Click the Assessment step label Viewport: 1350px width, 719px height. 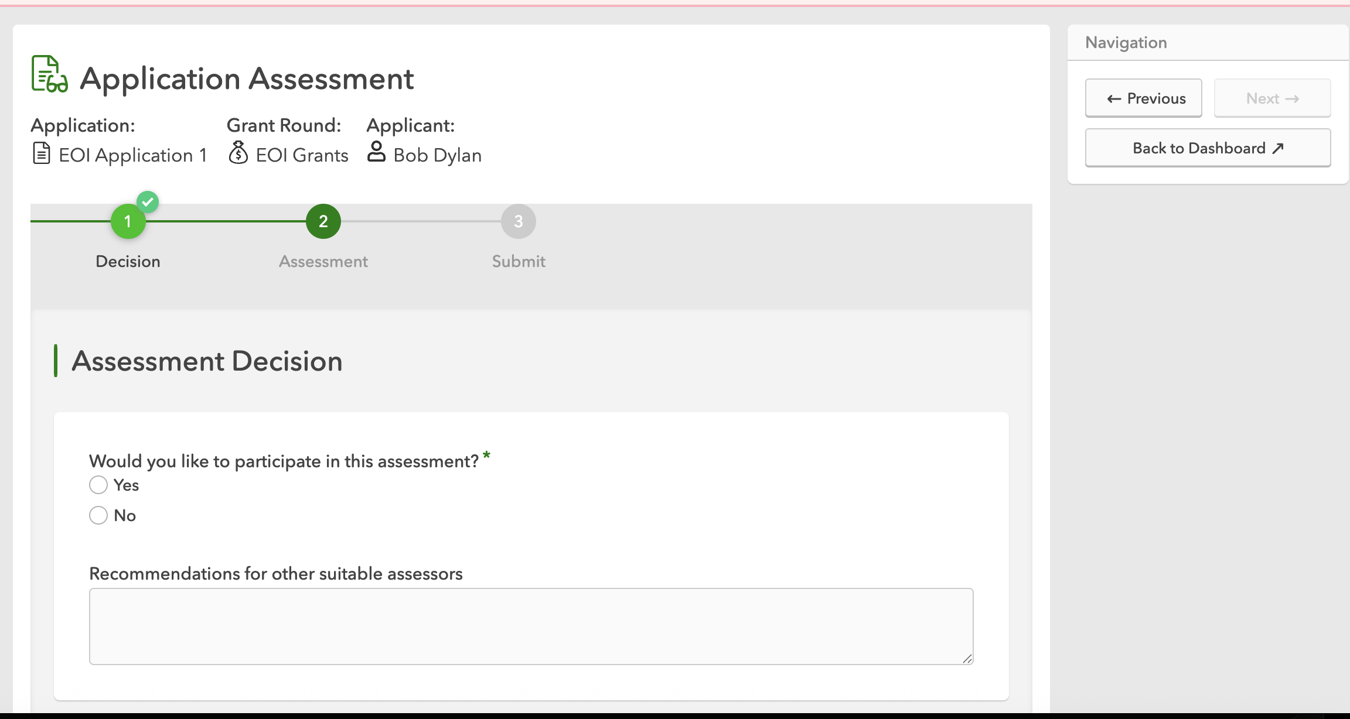(323, 261)
